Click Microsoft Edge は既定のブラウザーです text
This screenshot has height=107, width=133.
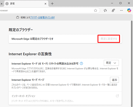(x=32, y=39)
